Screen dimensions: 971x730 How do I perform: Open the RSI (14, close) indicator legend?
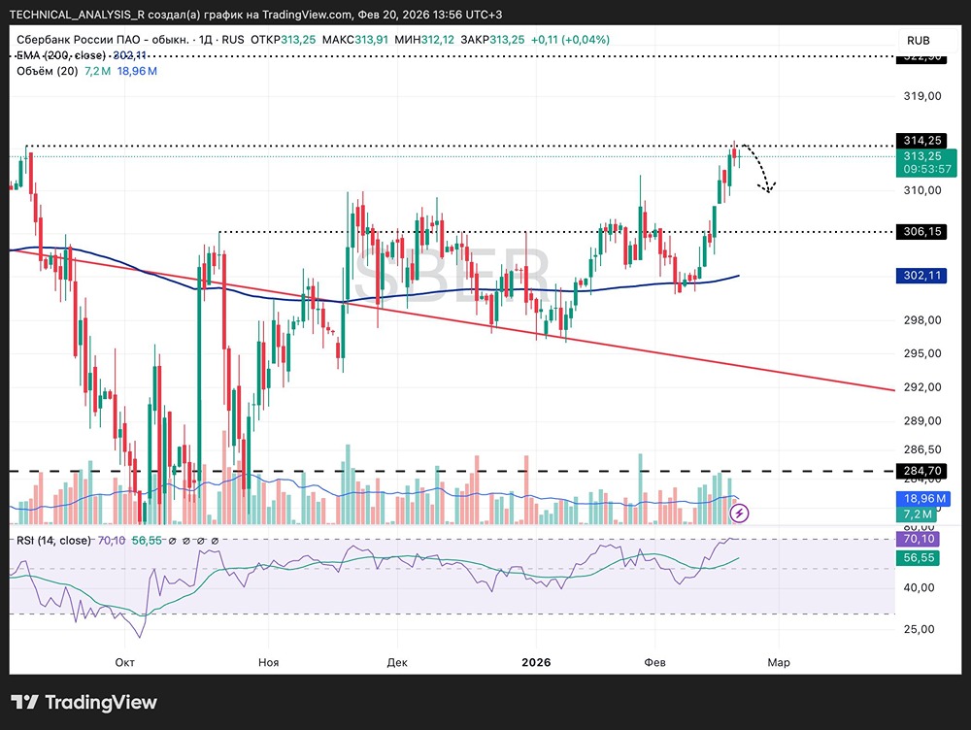coord(53,541)
